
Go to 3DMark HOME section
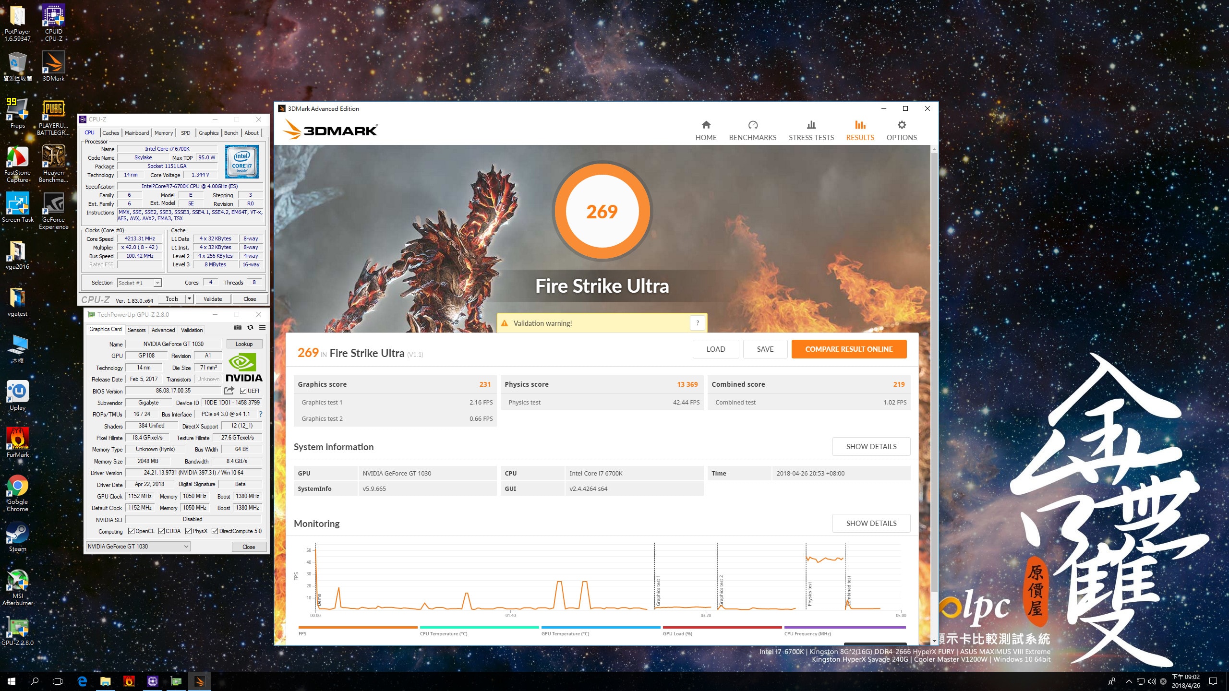[x=706, y=131]
